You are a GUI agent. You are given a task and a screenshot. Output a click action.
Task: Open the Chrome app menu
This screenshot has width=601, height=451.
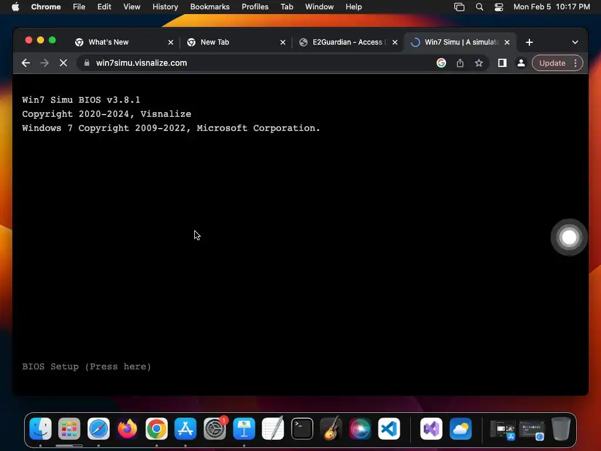[46, 6]
